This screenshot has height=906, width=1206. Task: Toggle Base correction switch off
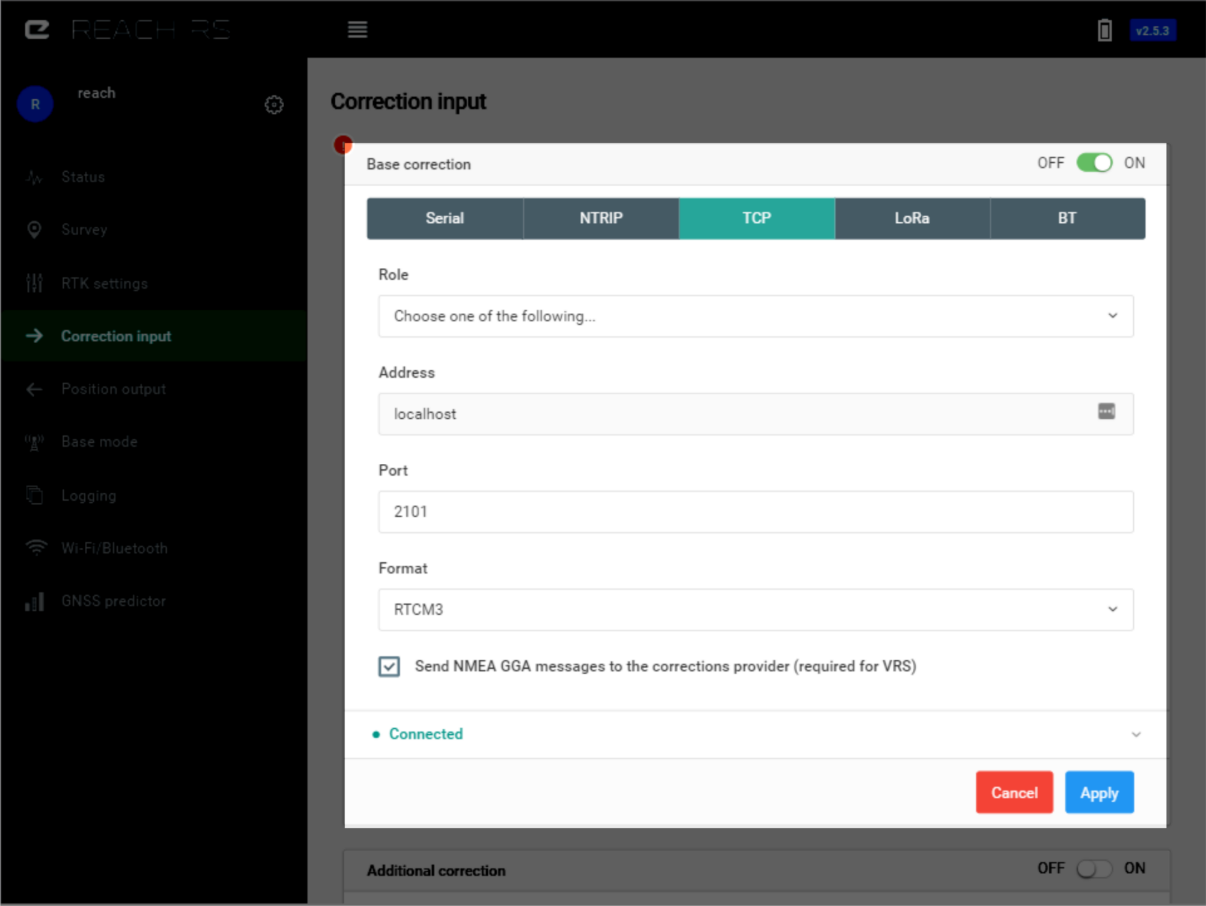tap(1094, 163)
